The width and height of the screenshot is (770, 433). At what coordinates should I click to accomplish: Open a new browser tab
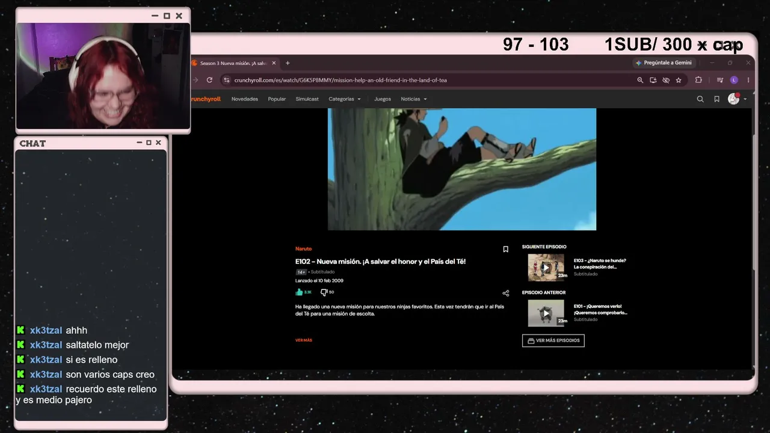288,63
